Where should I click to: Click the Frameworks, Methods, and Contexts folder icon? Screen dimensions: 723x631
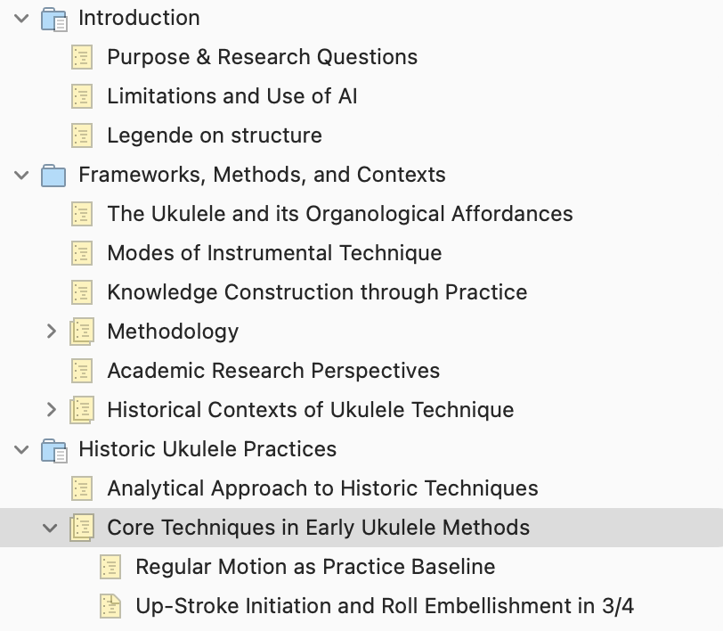click(x=54, y=175)
